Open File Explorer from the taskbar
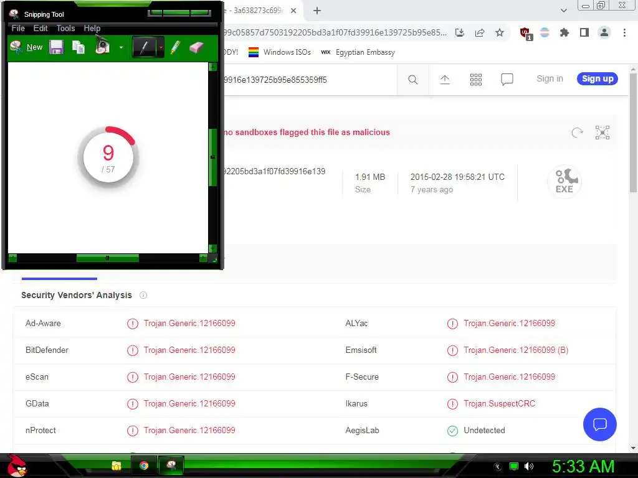Screen dimensions: 638x478 point(117,466)
